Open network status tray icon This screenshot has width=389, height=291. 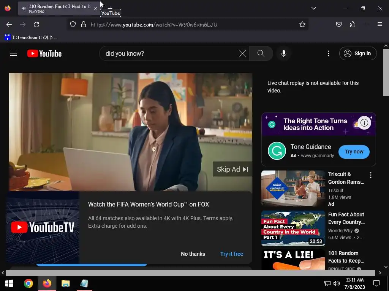(x=327, y=283)
